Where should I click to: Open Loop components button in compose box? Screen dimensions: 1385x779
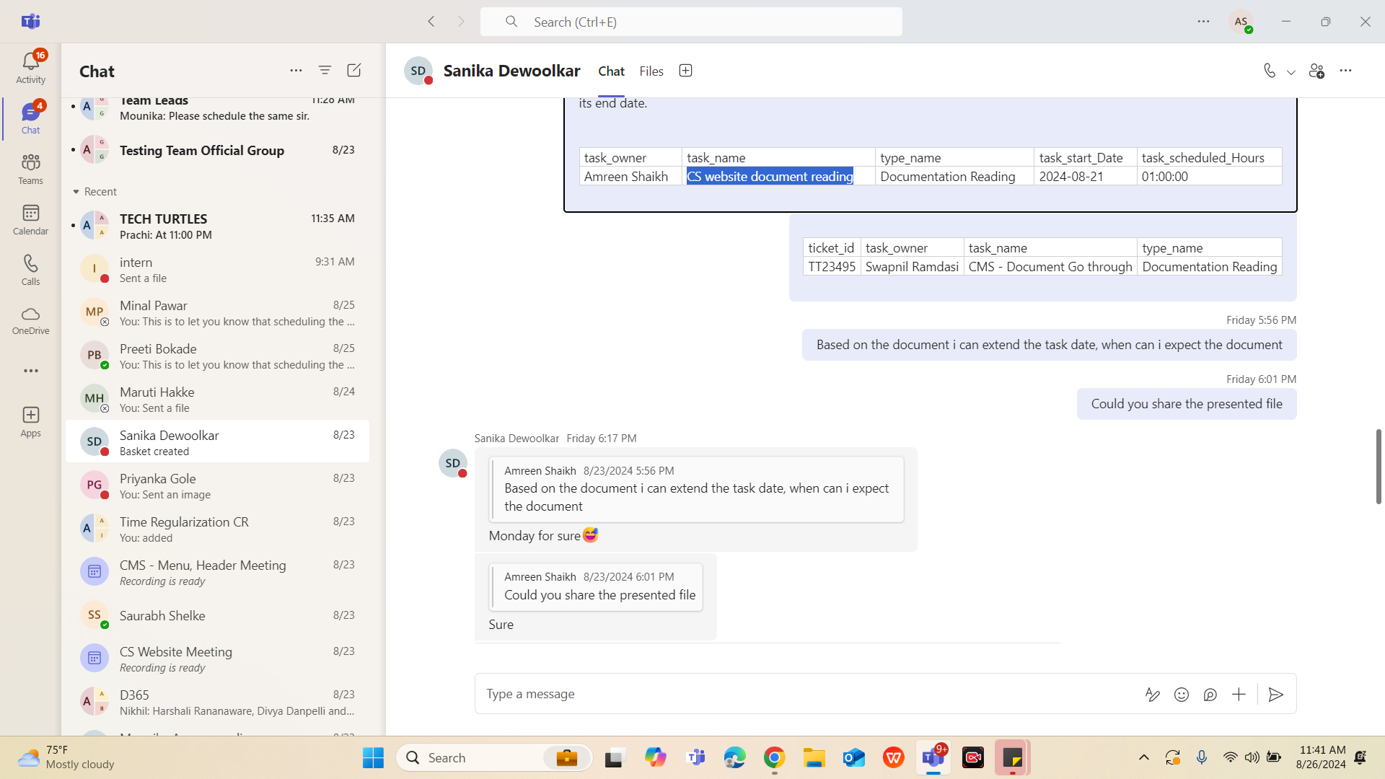1210,694
